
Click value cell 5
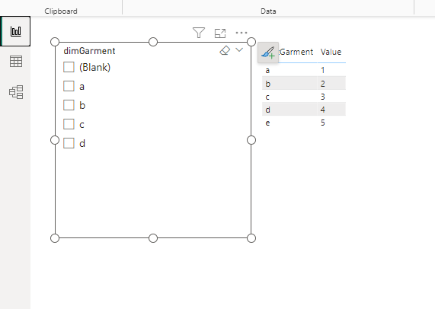click(x=323, y=123)
